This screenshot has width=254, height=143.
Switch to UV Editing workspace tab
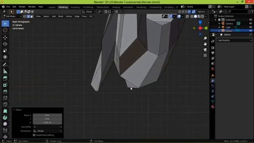88,7
